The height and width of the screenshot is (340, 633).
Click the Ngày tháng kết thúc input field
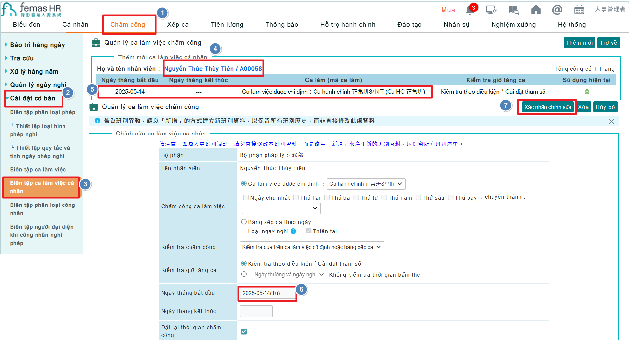pyautogui.click(x=256, y=311)
